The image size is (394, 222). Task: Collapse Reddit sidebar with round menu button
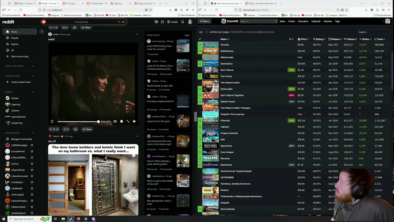[x=42, y=31]
